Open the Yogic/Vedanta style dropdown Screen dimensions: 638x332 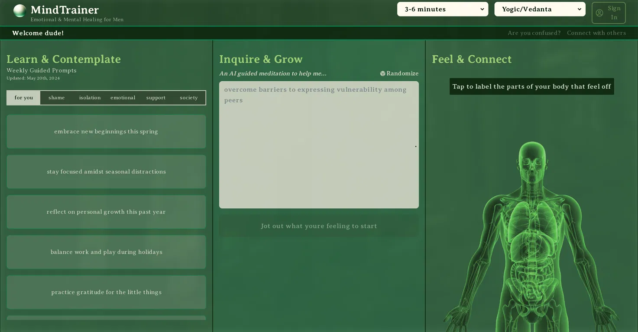point(540,9)
